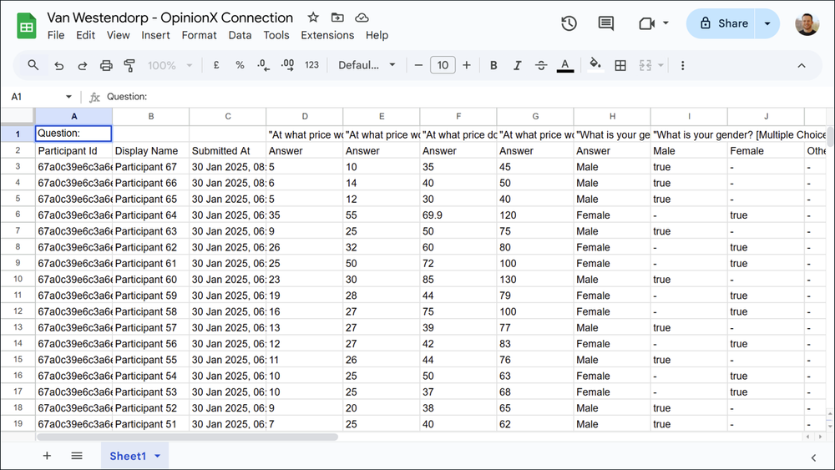Start a video meeting icon
This screenshot has width=835, height=470.
[646, 23]
